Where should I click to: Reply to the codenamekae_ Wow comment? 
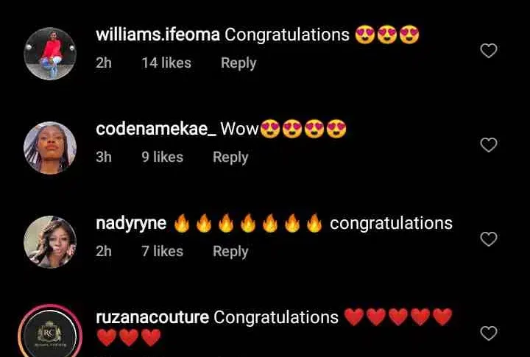(x=230, y=158)
